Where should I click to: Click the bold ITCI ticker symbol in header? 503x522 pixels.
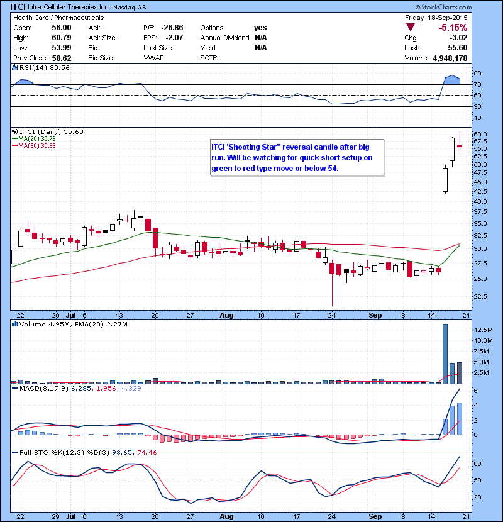point(18,7)
